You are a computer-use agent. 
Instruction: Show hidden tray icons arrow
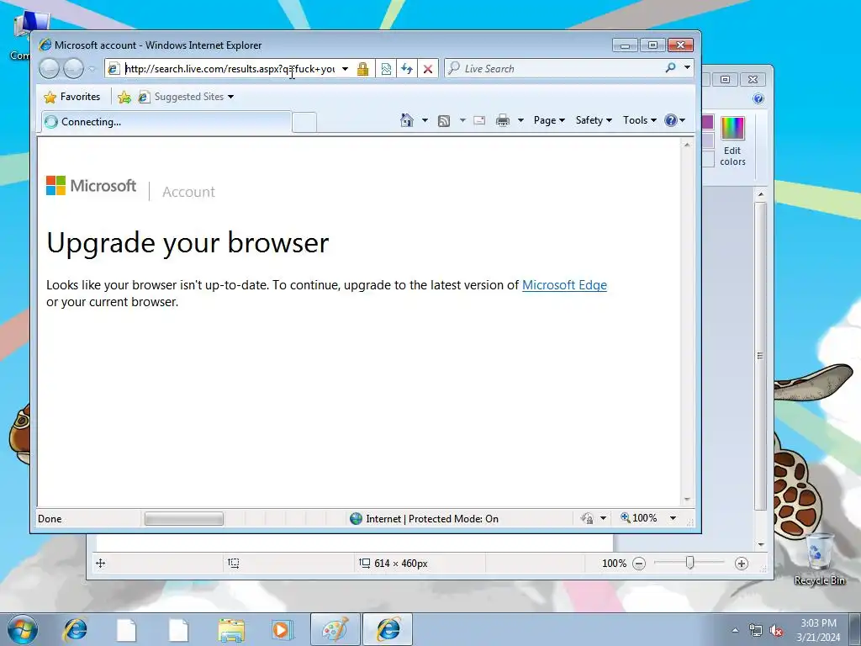pos(735,631)
